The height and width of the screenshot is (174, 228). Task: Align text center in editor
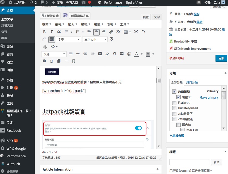96,32
